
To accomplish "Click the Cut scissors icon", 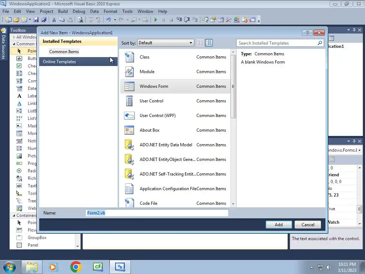I will pos(54,20).
